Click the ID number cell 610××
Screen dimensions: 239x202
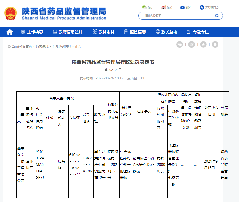pyautogui.click(x=75, y=165)
